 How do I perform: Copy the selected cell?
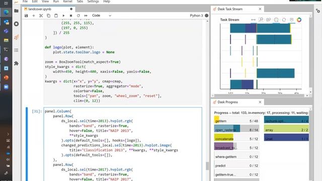click(48, 16)
